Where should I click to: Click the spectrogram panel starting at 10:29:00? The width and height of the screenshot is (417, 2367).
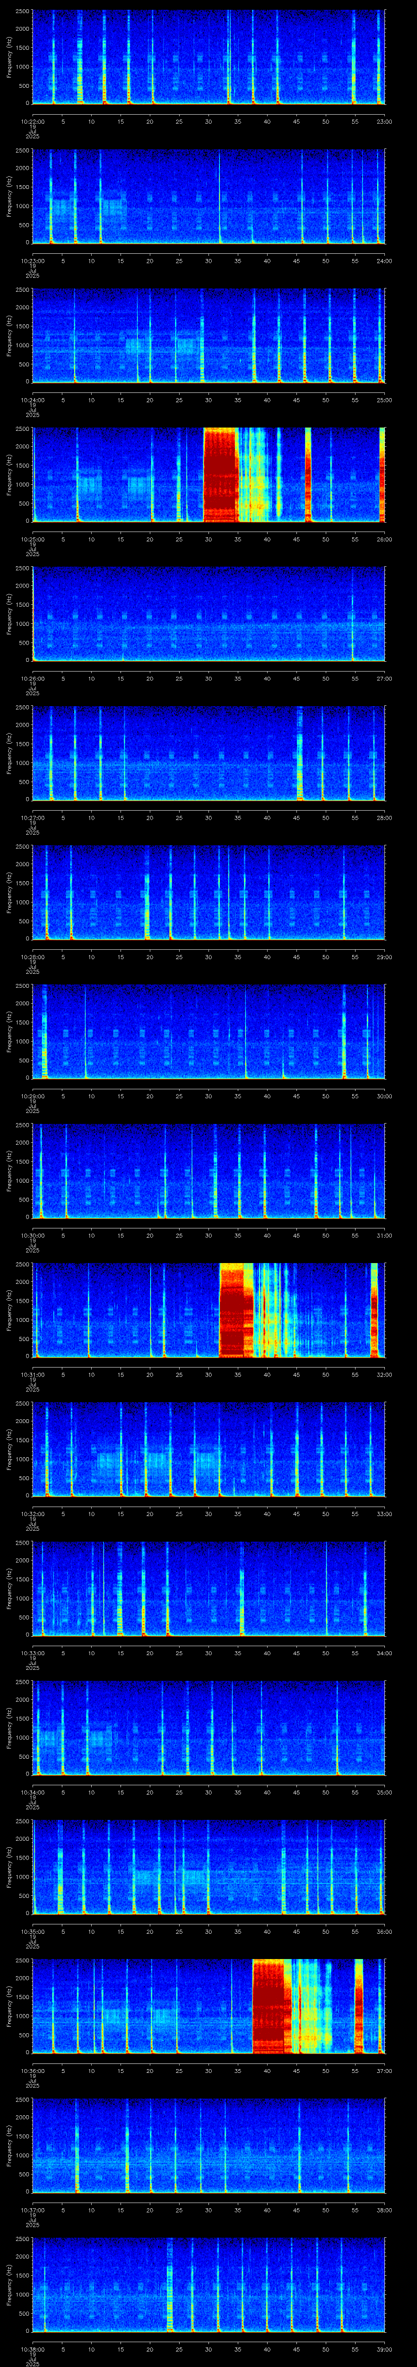click(x=209, y=1032)
